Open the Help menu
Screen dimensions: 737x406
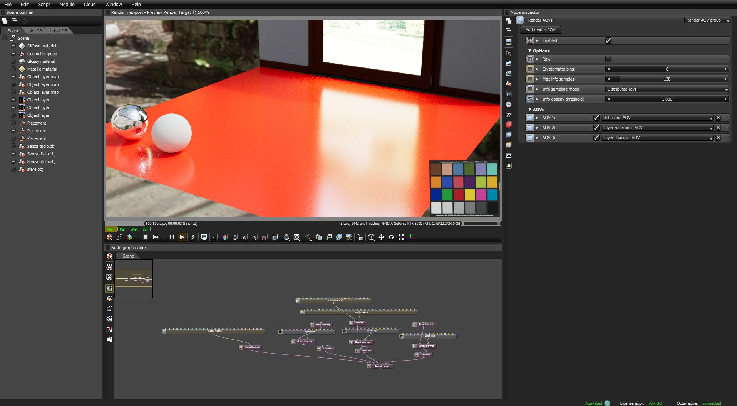coord(136,4)
